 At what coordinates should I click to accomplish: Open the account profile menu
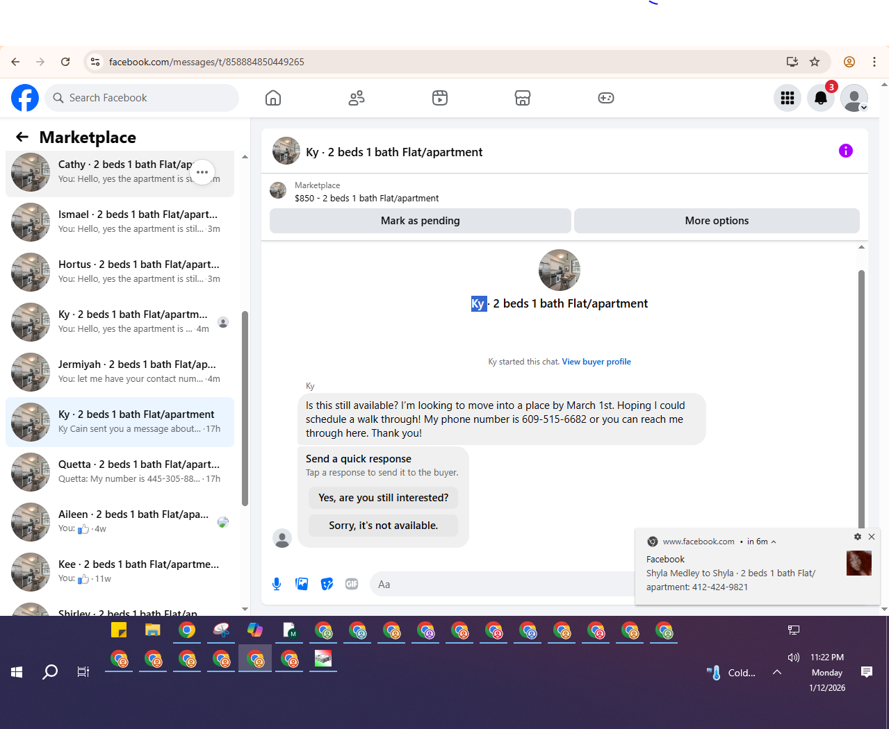[x=854, y=98]
